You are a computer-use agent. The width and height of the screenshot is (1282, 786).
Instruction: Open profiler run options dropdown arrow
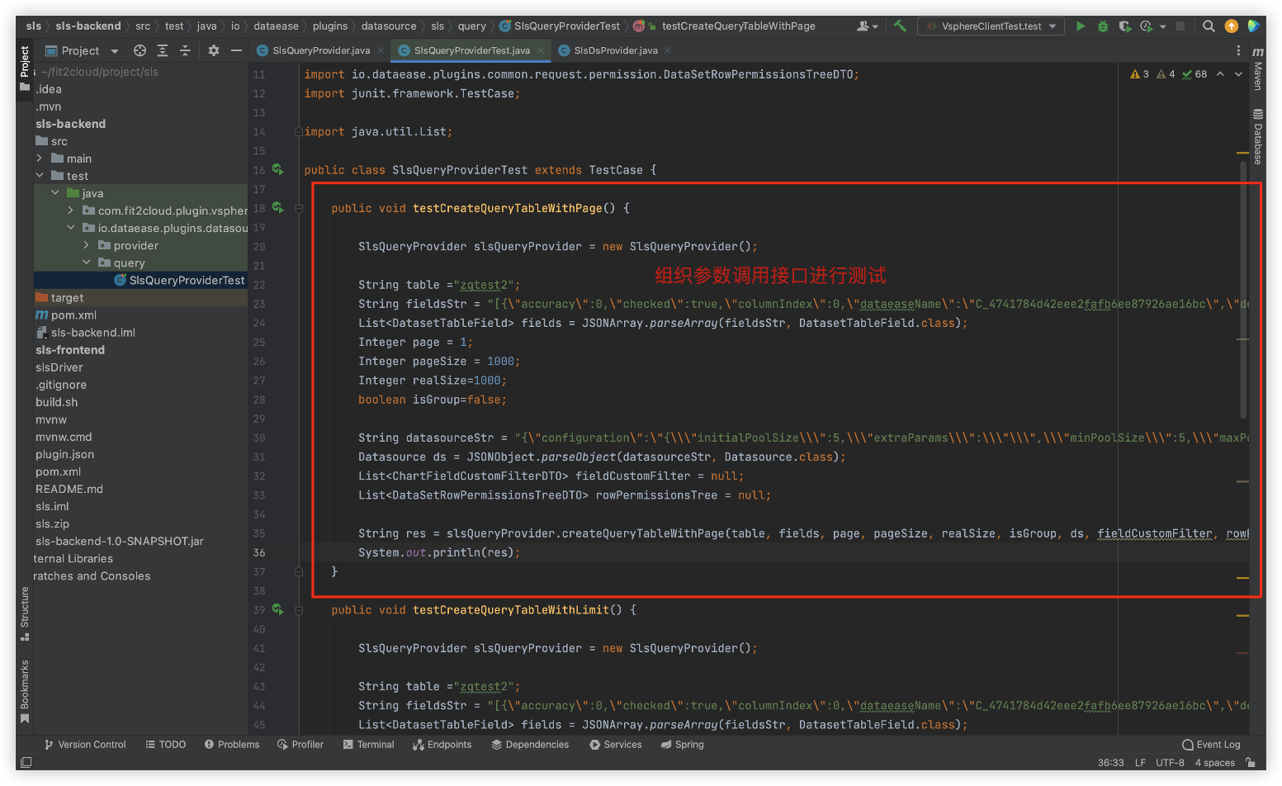pos(1163,26)
